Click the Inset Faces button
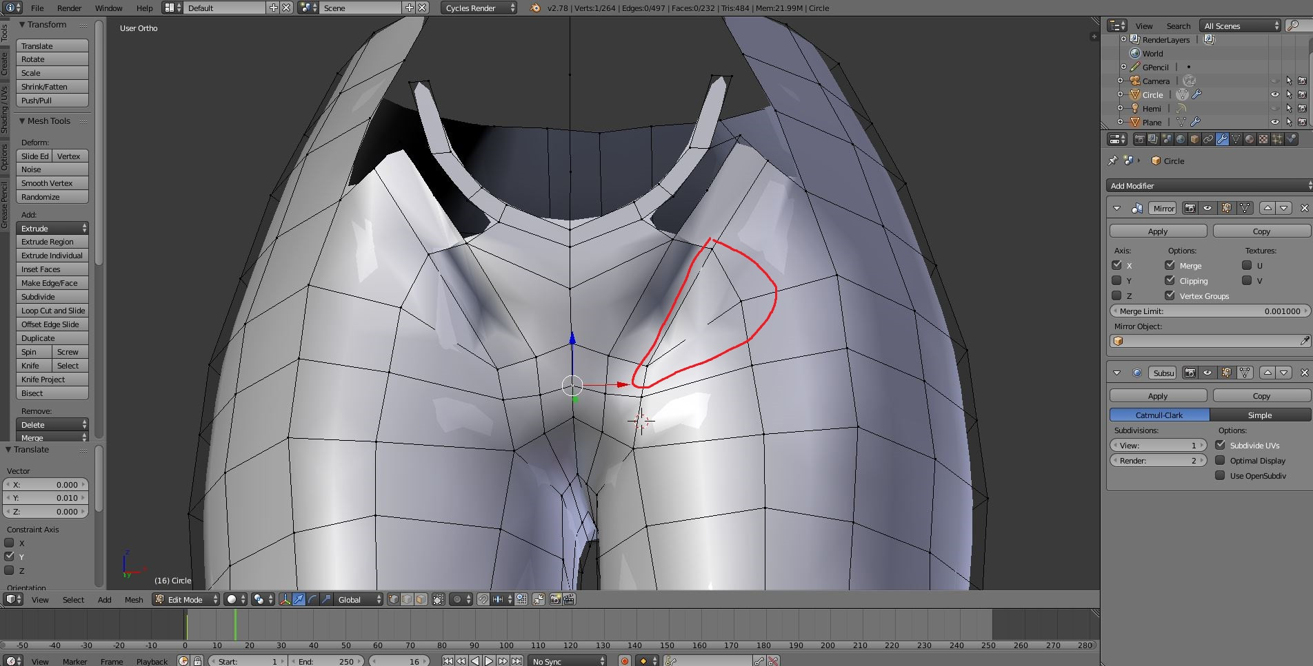This screenshot has width=1313, height=666. tap(52, 269)
